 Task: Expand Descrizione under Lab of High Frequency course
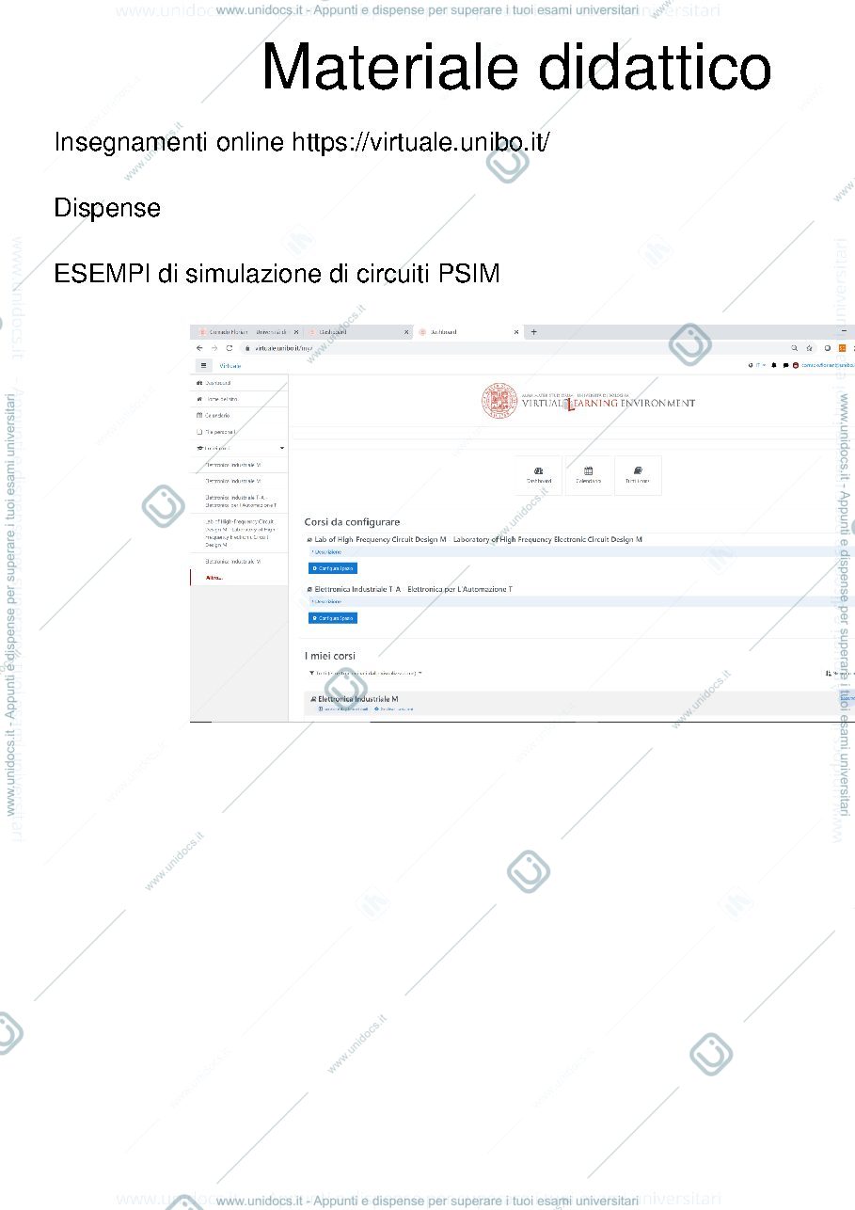[326, 552]
